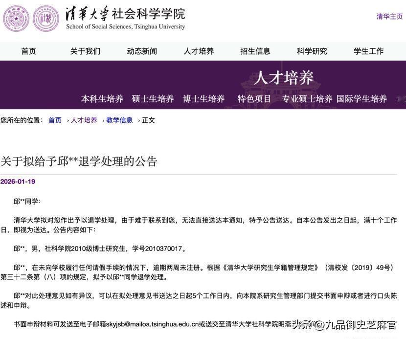Open the 科学研究 menu item
The height and width of the screenshot is (339, 406).
(x=312, y=51)
